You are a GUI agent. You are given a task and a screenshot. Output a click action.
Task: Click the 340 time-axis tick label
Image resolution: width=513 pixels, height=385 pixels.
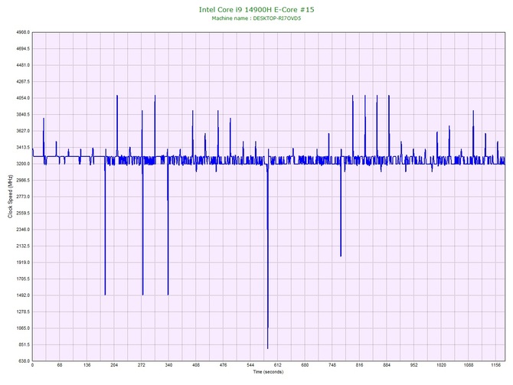[x=168, y=365]
